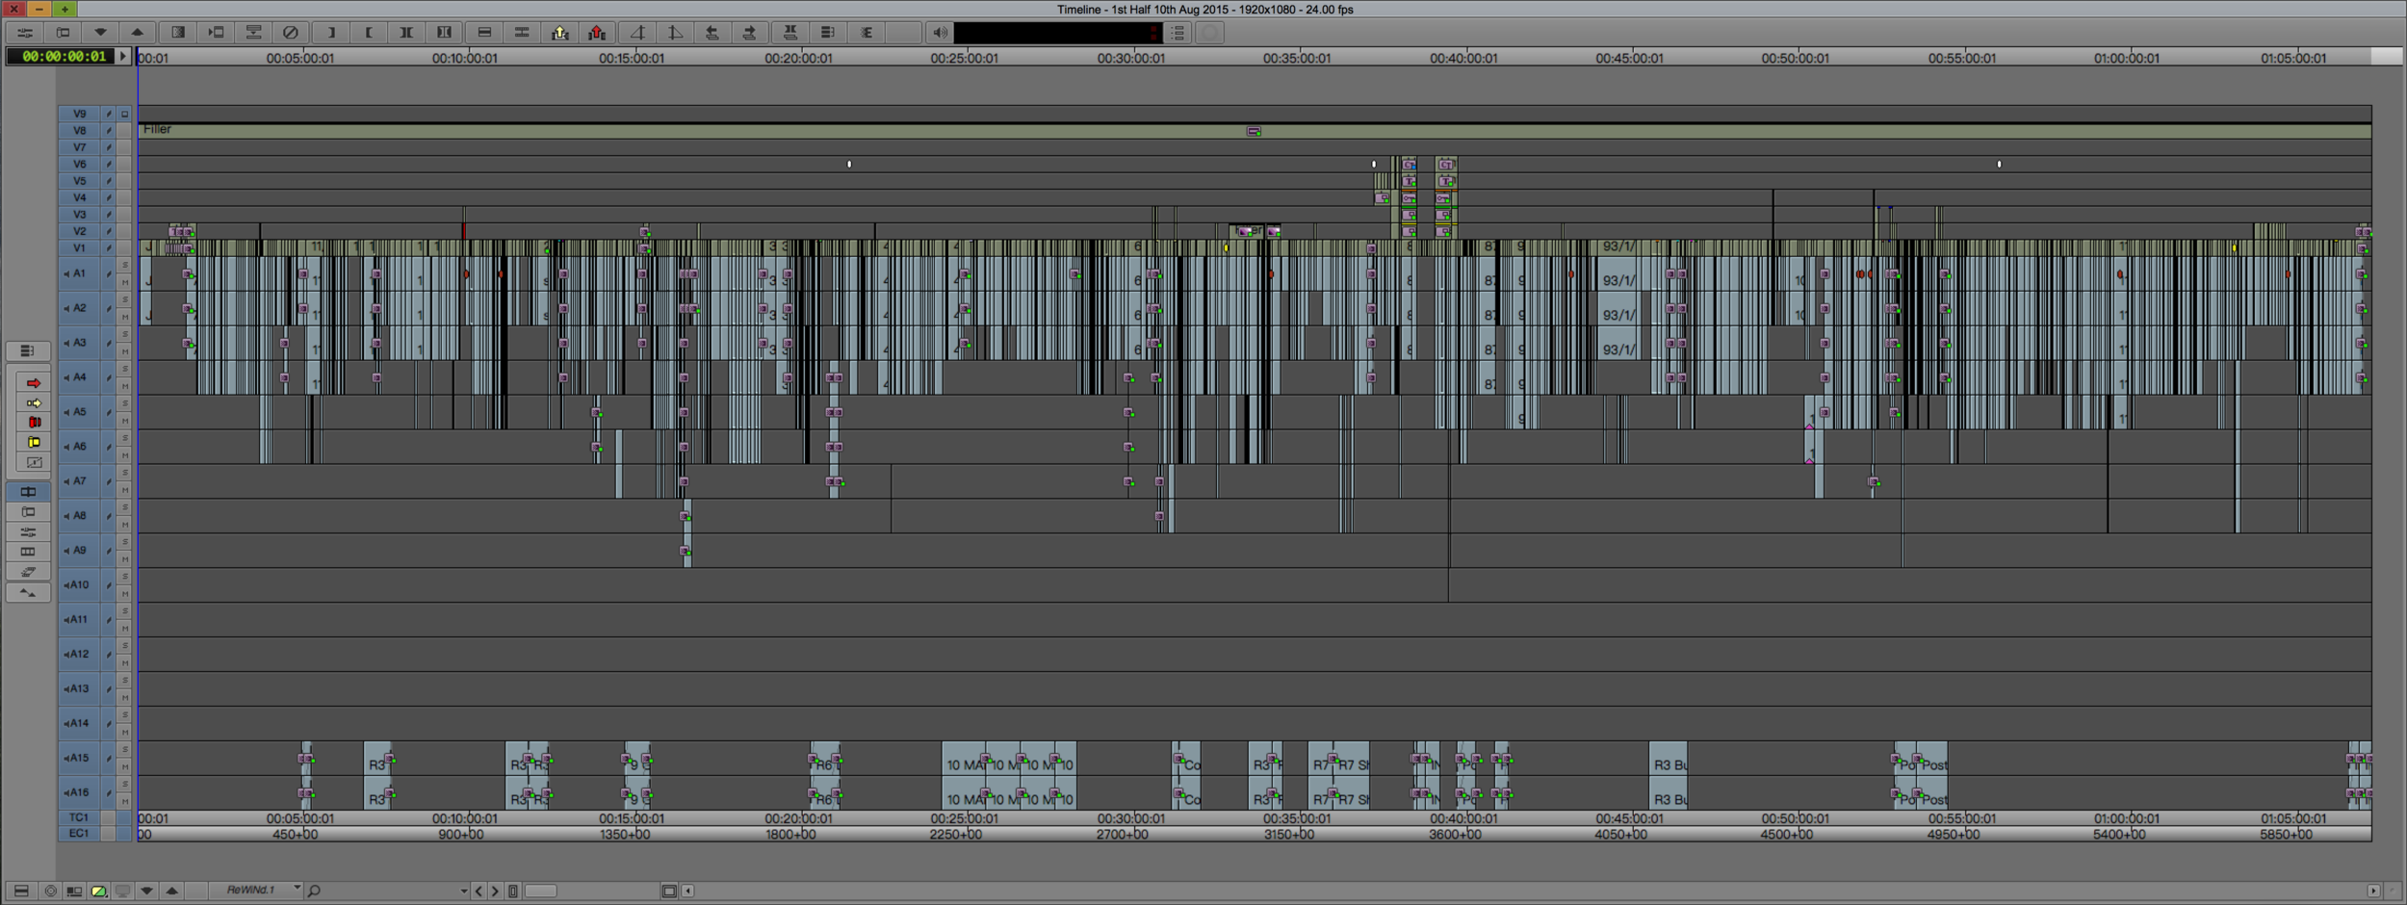Viewport: 2407px width, 905px height.
Task: Select the red trim roller tool
Action: pos(33,423)
